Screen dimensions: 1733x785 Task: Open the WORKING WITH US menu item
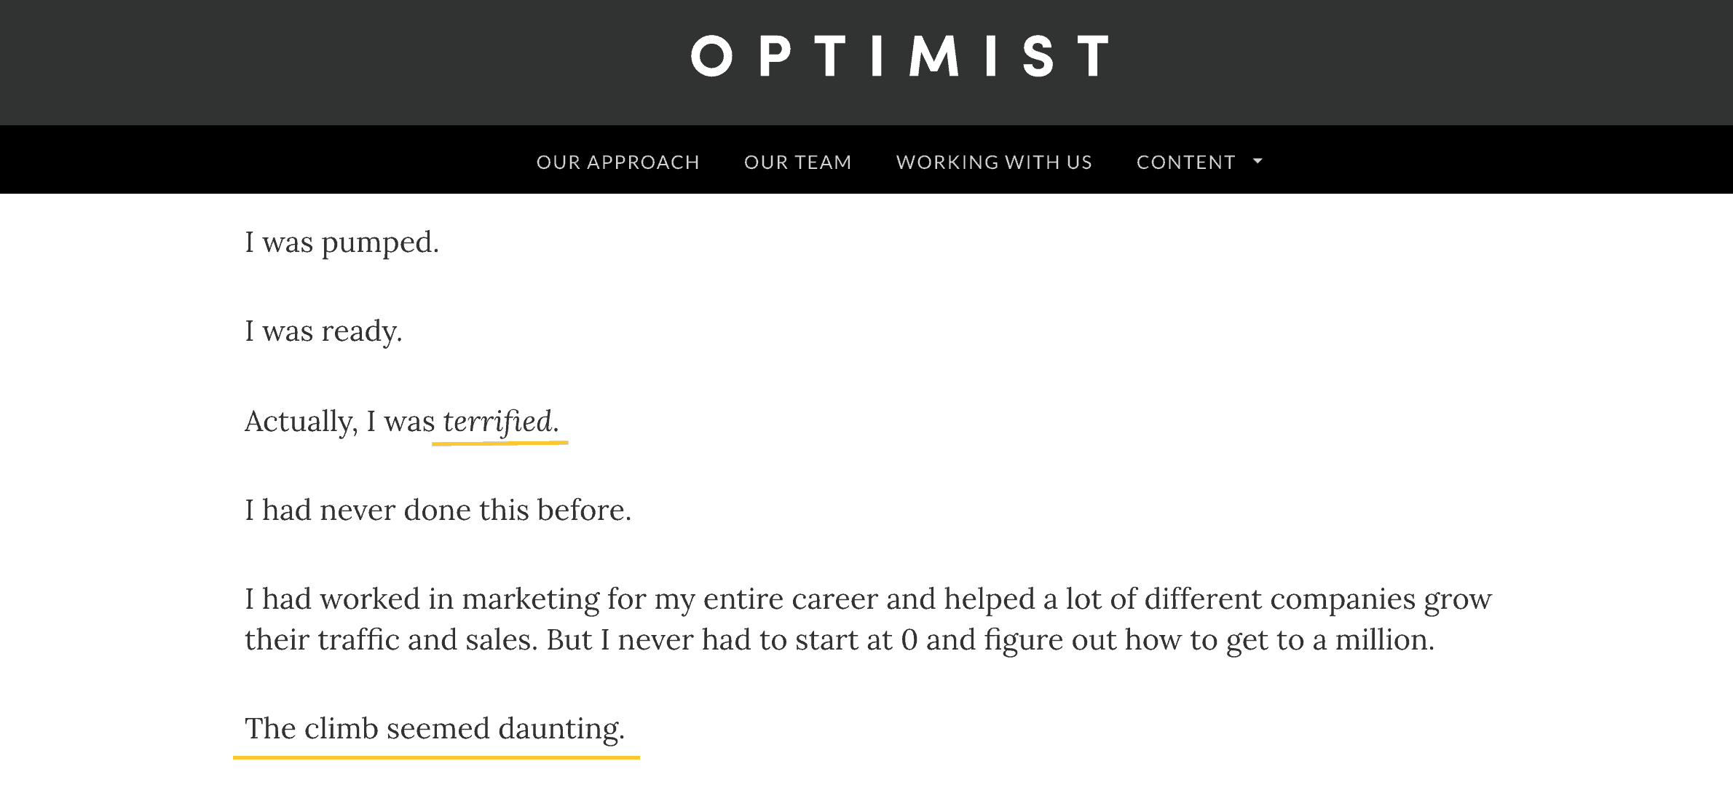point(994,162)
